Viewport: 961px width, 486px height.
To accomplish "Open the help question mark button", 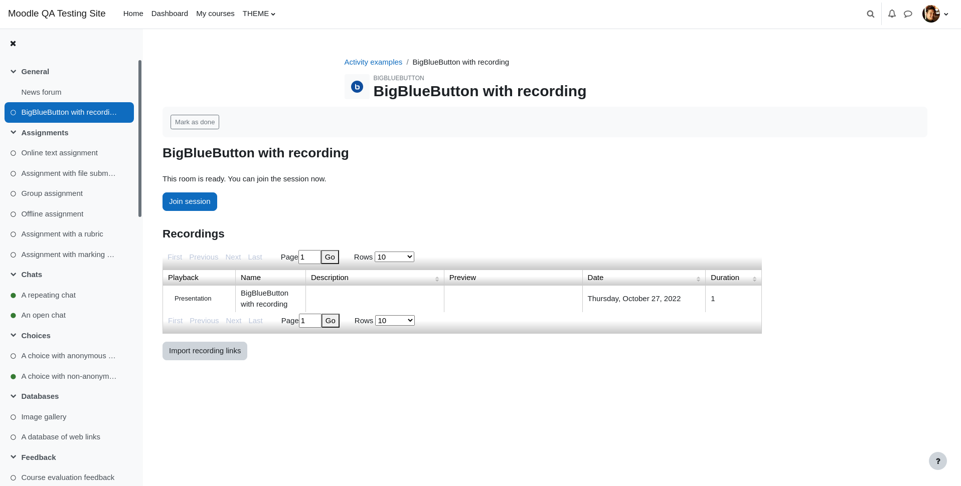I will click(x=937, y=461).
